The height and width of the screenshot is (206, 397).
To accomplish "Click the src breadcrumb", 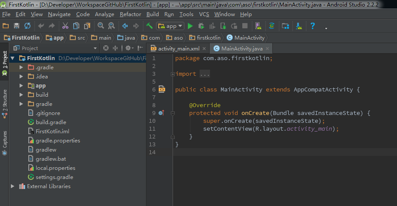I will click(x=78, y=38).
